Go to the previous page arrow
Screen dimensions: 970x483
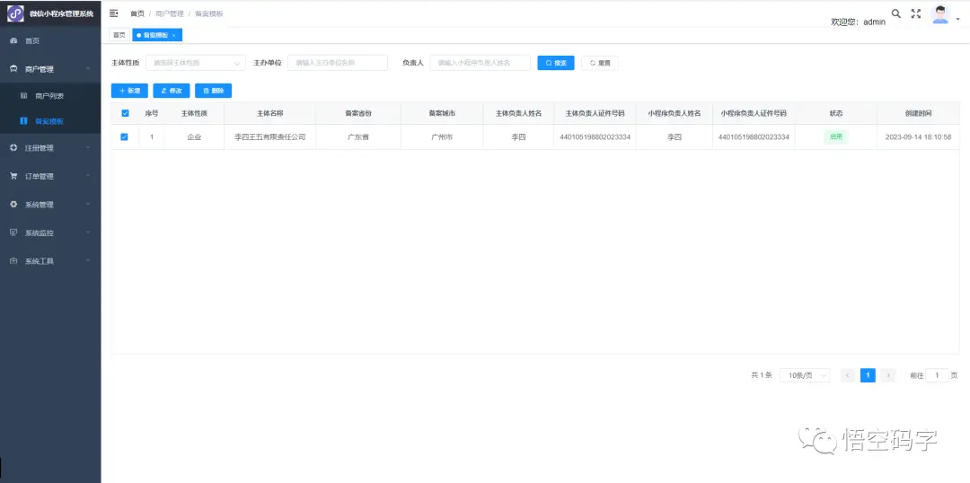848,375
